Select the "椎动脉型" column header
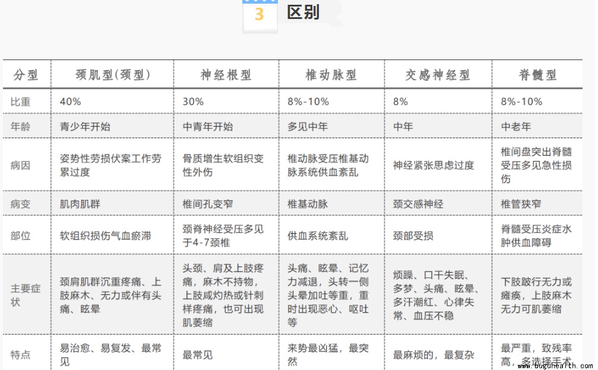The image size is (598, 370). pyautogui.click(x=331, y=75)
